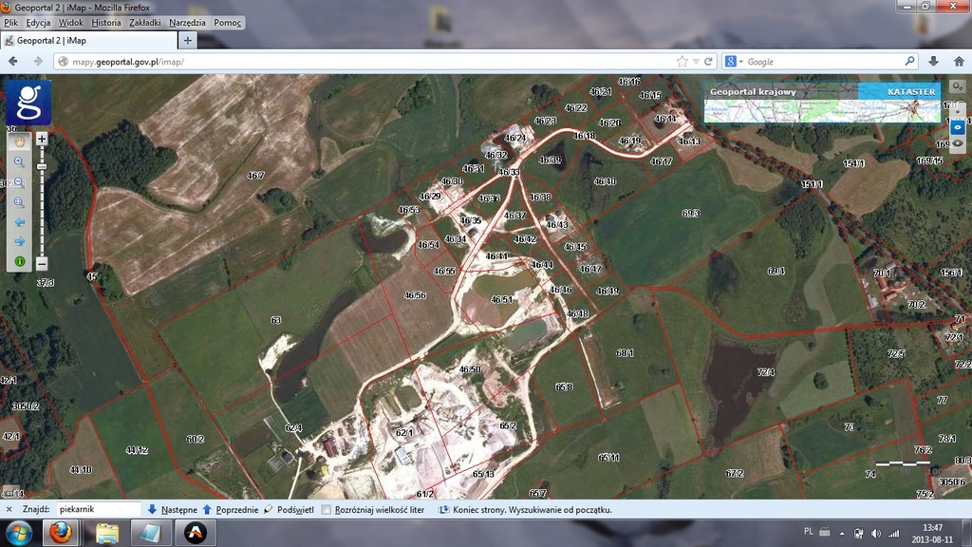
Task: Click the Geoportal logo icon
Action: coord(28,103)
